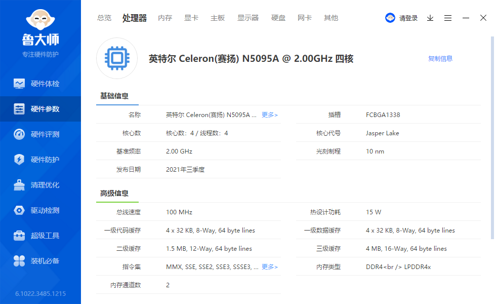This screenshot has width=496, height=304.
Task: Open the 超级工具 toolbox icon
Action: [19, 236]
